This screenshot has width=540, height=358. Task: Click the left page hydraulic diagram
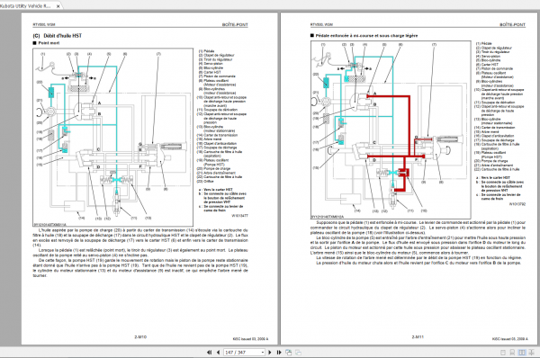click(113, 137)
